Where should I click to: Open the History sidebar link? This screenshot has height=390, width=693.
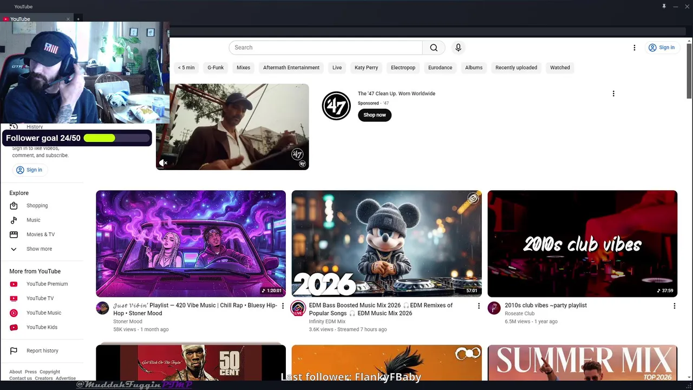point(35,127)
